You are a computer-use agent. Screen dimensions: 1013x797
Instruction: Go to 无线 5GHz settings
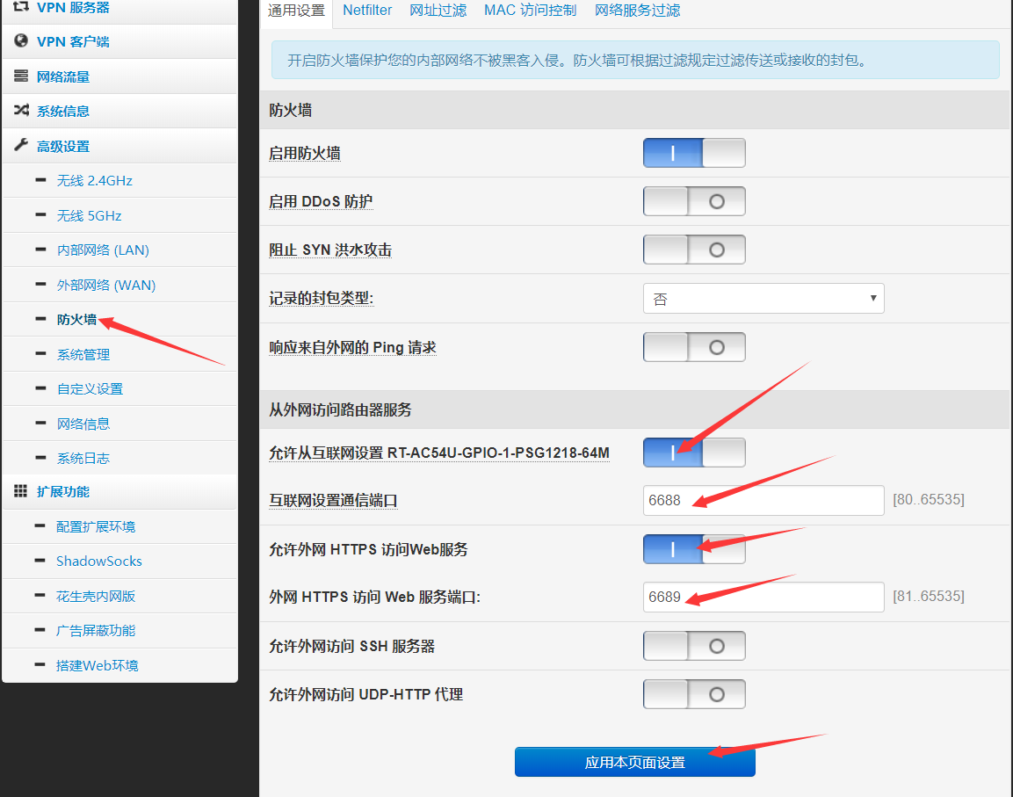(89, 215)
